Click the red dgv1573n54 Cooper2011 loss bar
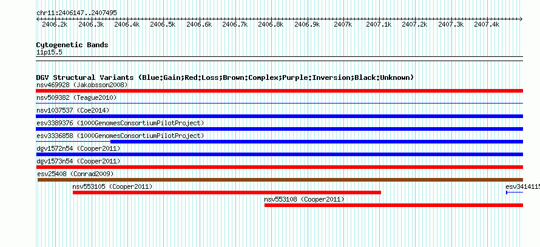Image resolution: width=540 pixels, height=247 pixels. [279, 167]
